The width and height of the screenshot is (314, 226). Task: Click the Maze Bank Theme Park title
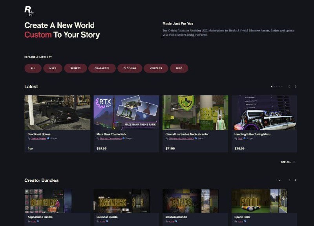tap(111, 134)
